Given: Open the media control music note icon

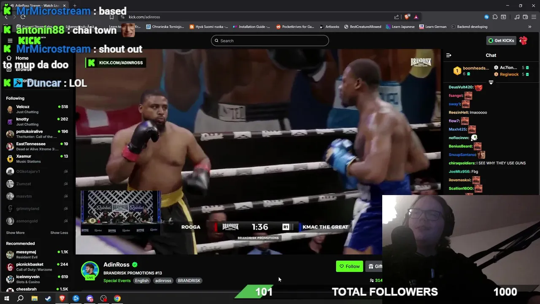Looking at the screenshot, I should 517,17.
